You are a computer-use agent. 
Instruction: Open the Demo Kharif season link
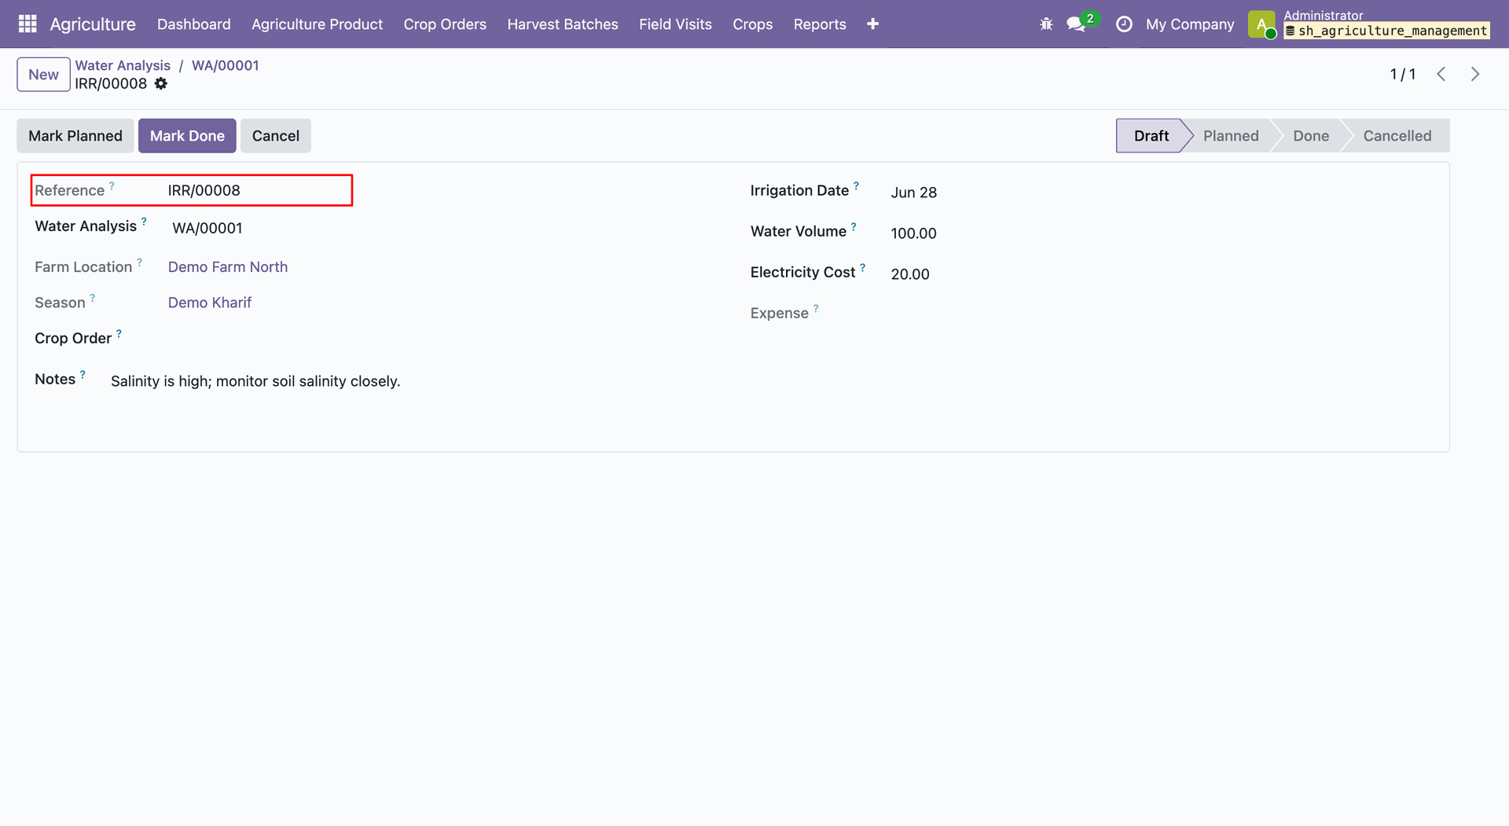[210, 303]
